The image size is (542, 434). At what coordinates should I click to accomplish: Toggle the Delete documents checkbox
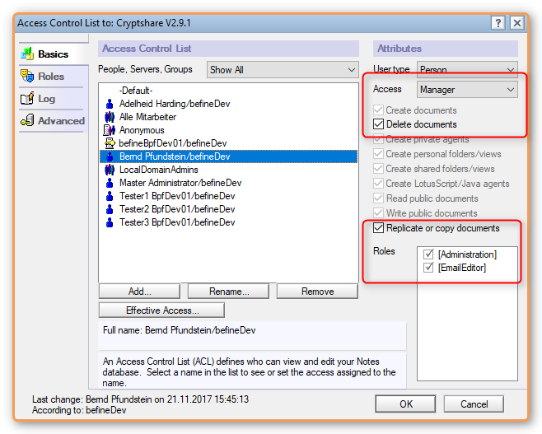[x=379, y=124]
